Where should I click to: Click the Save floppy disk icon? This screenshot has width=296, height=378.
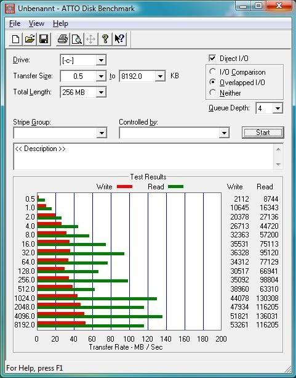[44, 39]
